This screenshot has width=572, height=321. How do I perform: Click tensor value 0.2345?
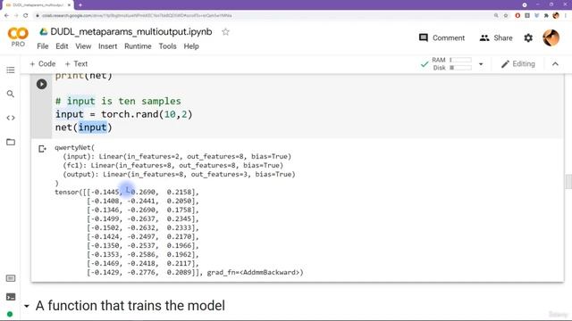tap(179, 218)
